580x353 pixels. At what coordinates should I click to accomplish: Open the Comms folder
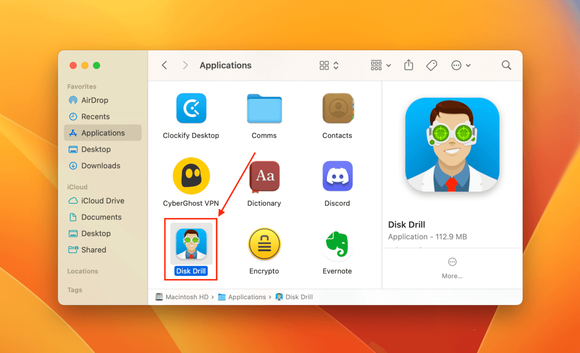tap(264, 109)
